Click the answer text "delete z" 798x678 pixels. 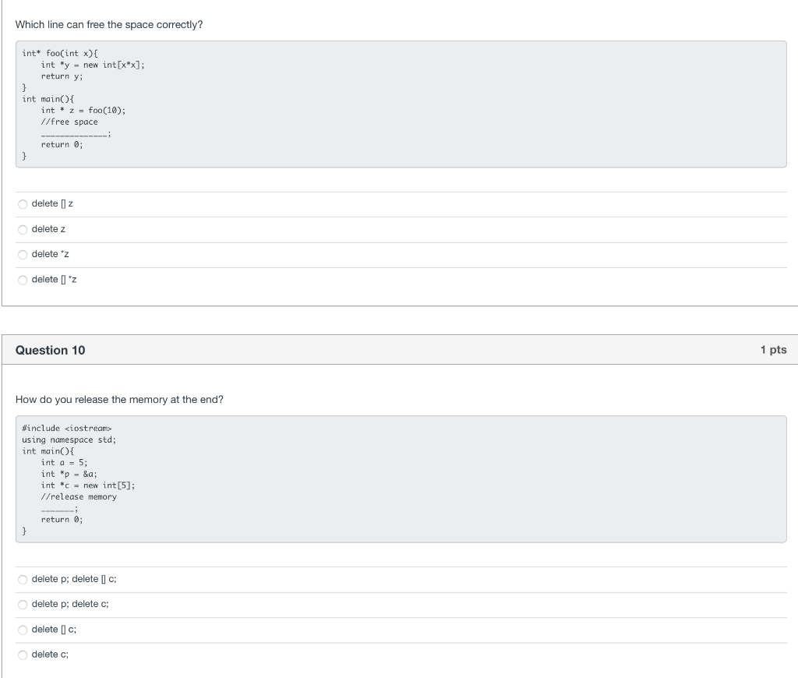(48, 228)
